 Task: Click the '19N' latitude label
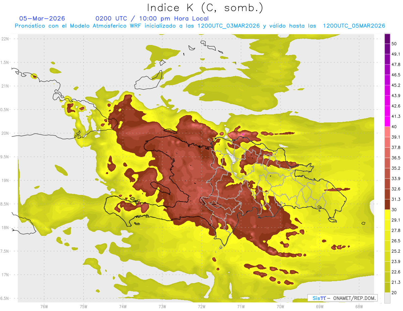point(5,180)
